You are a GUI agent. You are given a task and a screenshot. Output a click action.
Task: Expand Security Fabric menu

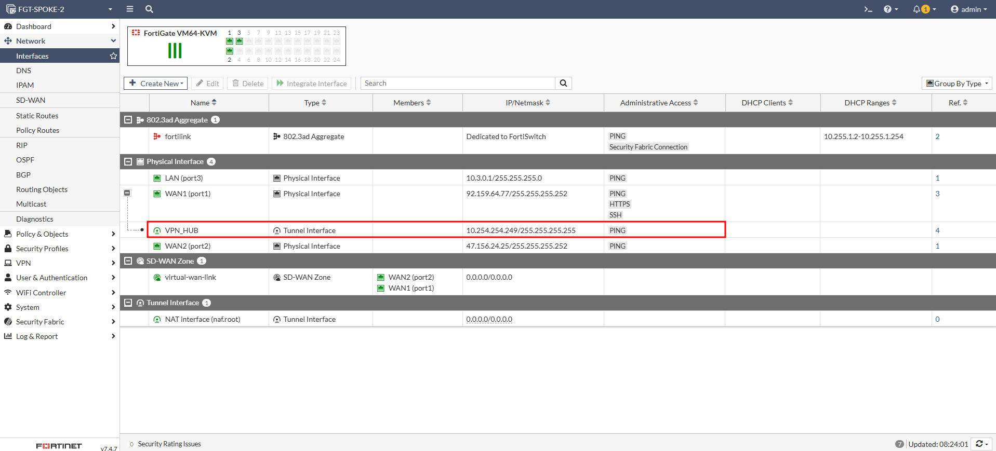pyautogui.click(x=60, y=322)
